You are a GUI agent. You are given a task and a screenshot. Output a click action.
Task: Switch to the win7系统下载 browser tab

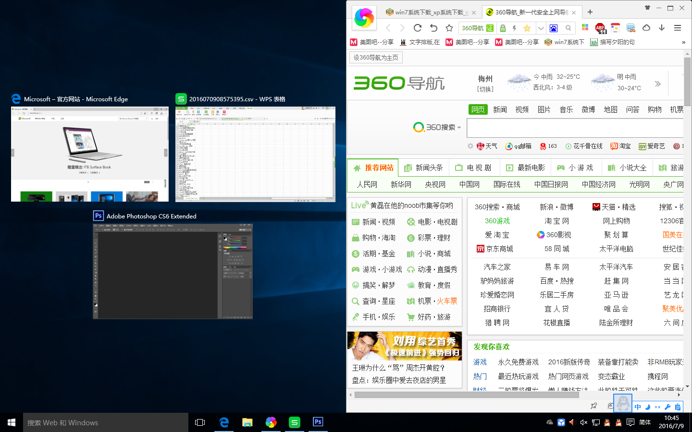click(428, 12)
